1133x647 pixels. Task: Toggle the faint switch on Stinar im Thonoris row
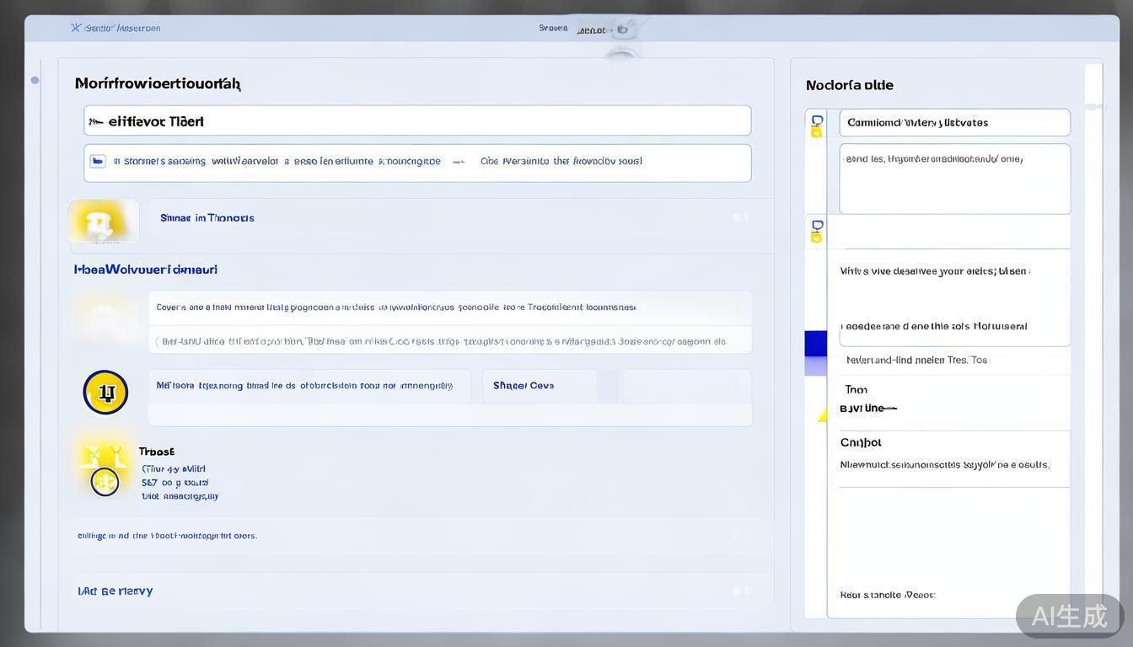coord(740,217)
